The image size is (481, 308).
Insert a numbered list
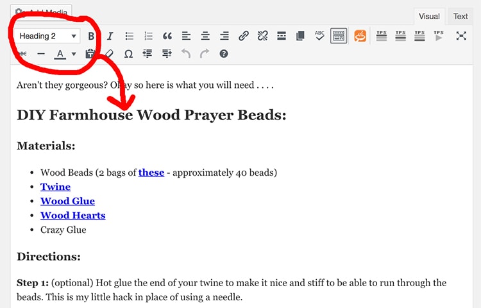pos(149,36)
